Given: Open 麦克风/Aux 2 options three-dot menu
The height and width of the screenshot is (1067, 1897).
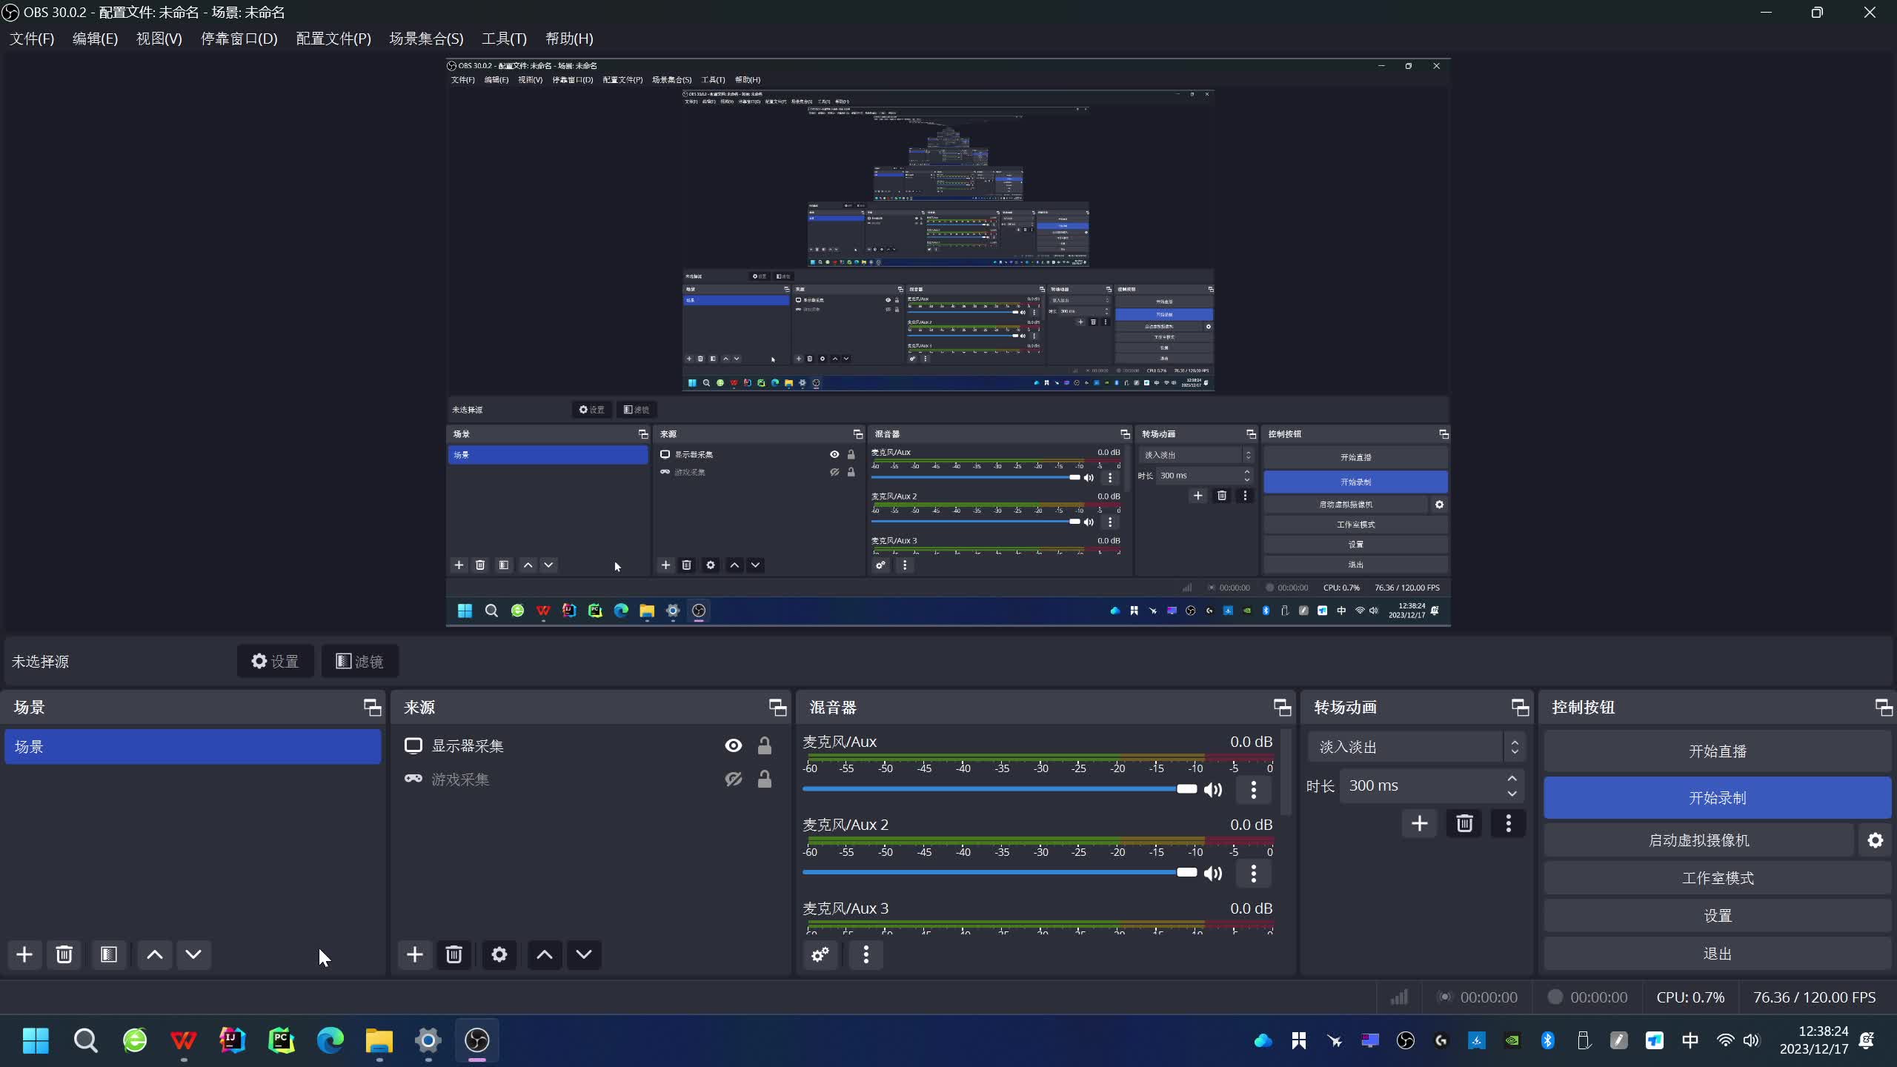Looking at the screenshot, I should coord(1254,873).
